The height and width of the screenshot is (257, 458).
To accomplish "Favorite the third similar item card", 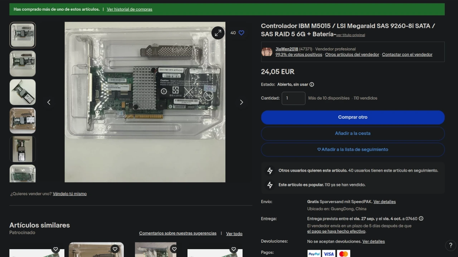I will 174,249.
